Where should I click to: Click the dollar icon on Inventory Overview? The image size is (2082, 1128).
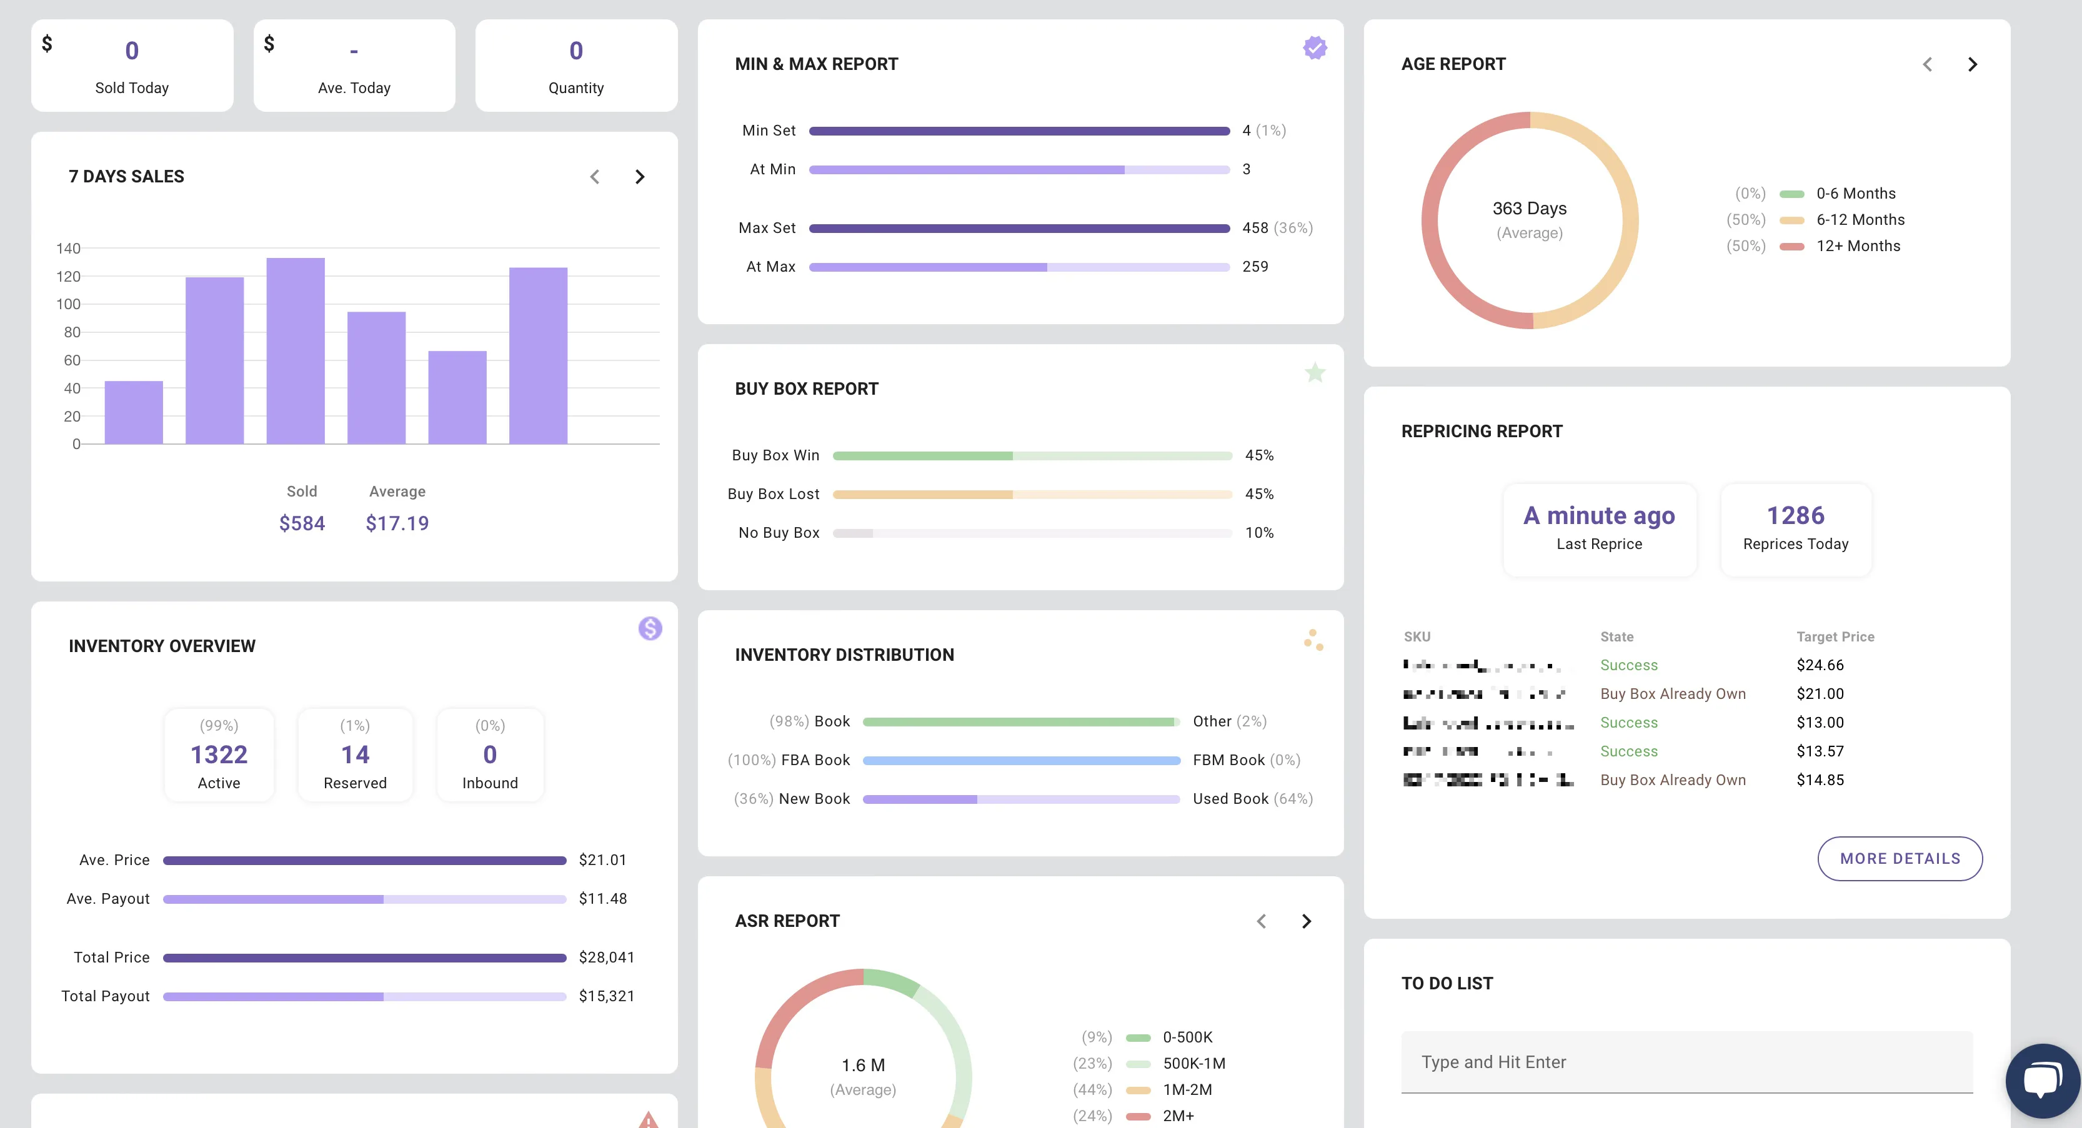[x=650, y=628]
